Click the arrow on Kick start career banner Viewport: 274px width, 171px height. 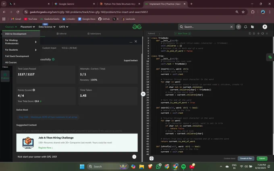tap(134, 157)
